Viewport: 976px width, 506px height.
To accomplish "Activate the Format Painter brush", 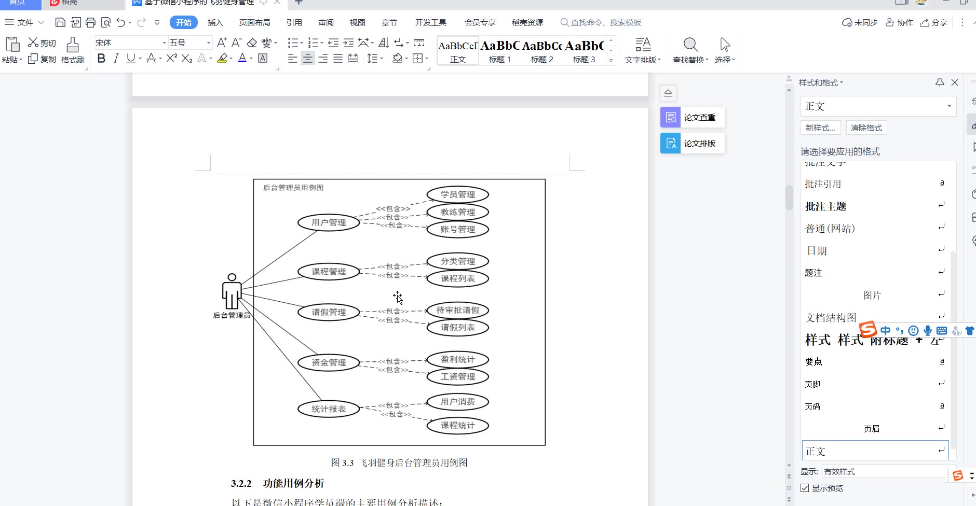I will pyautogui.click(x=73, y=50).
